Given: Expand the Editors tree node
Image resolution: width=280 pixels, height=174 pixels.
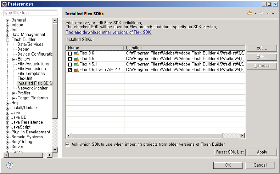Looking at the screenshot, I should (x=14, y=59).
